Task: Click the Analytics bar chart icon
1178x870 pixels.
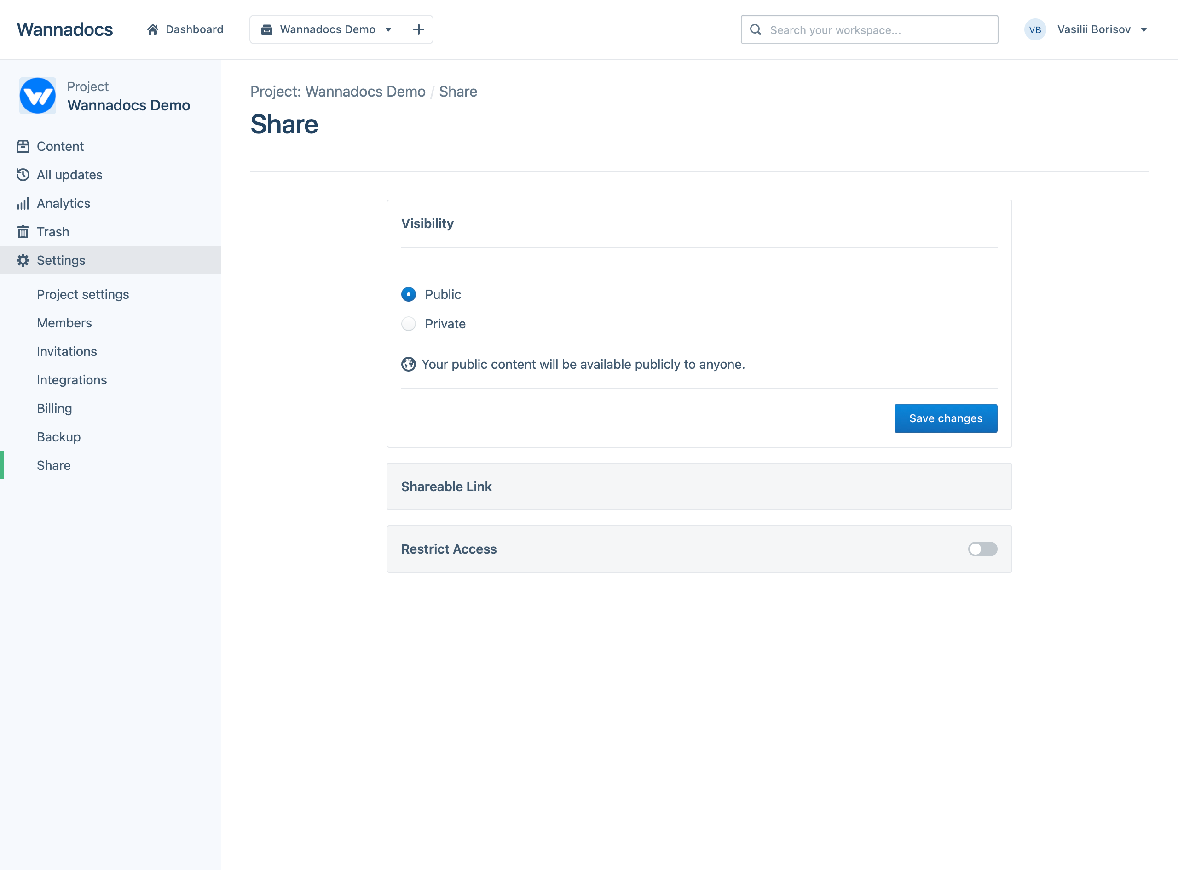Action: 23,203
